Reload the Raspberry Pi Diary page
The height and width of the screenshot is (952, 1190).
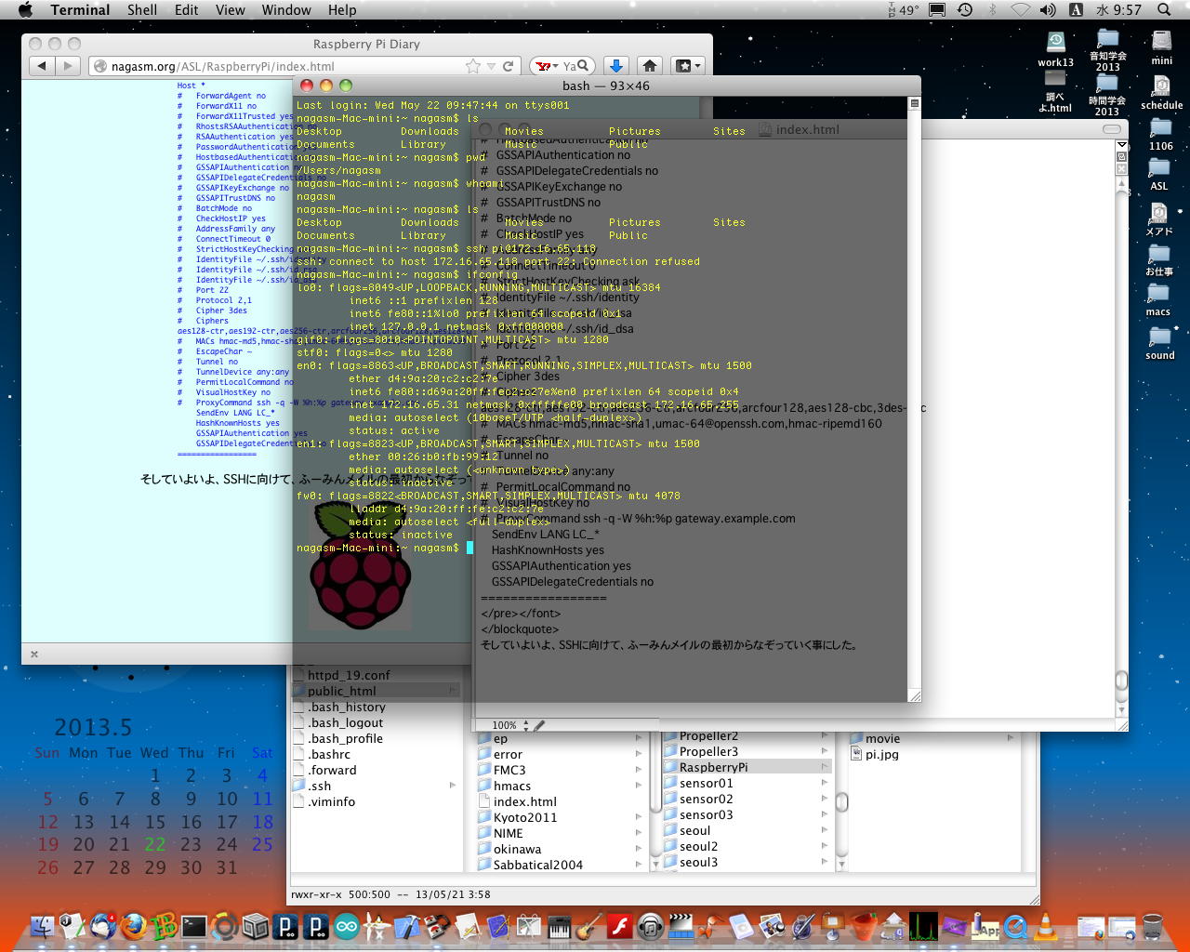(509, 66)
